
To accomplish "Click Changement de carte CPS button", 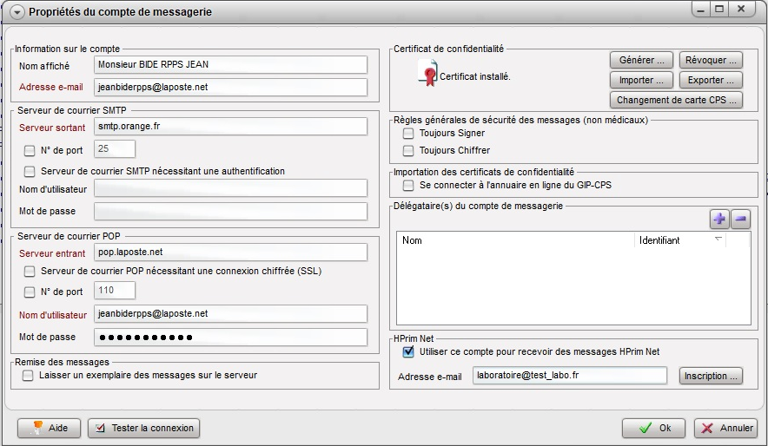I will tap(676, 100).
